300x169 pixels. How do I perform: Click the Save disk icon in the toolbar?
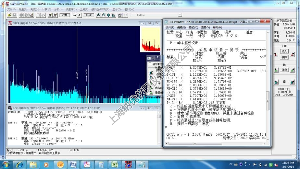tap(14, 15)
